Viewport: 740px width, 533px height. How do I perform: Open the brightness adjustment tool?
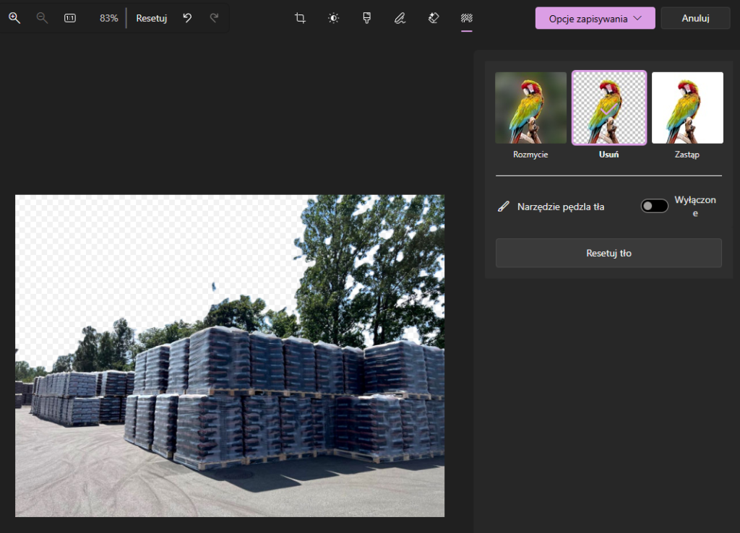[x=334, y=18]
